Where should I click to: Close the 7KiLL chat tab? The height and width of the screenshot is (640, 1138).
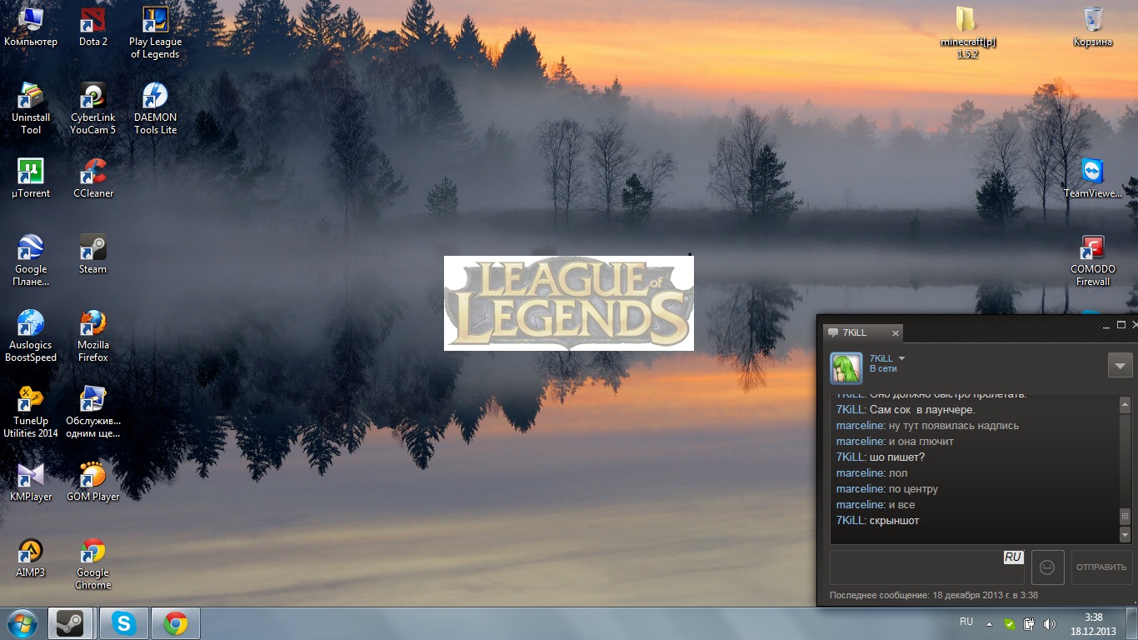tap(896, 333)
